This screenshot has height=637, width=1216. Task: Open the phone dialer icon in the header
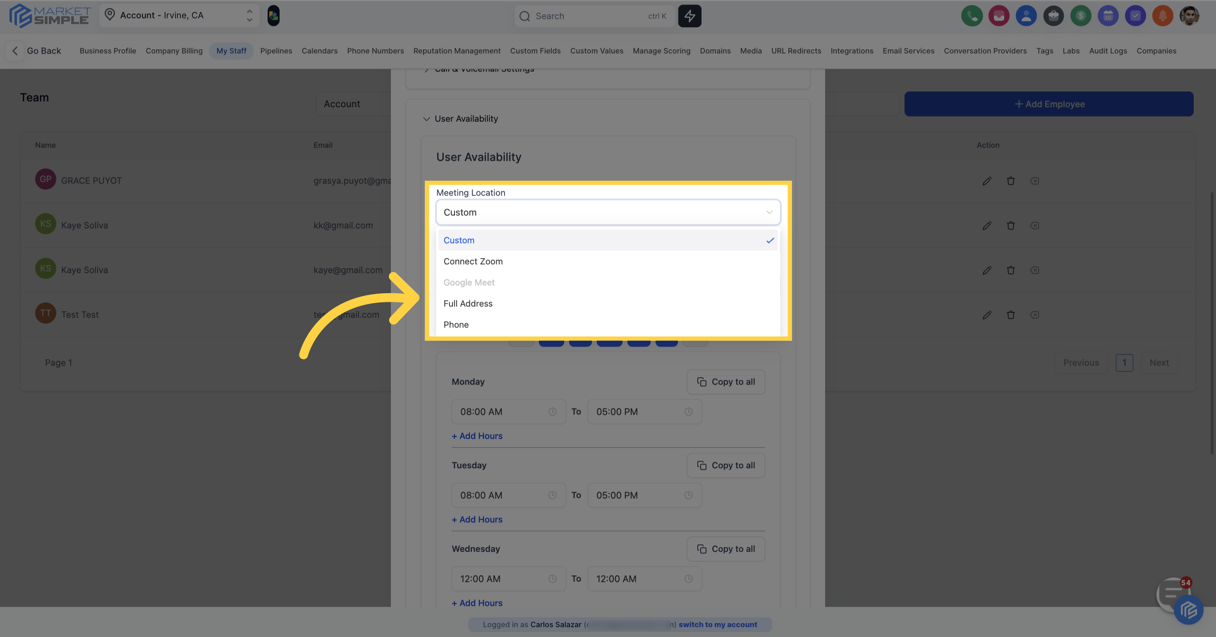(x=972, y=16)
